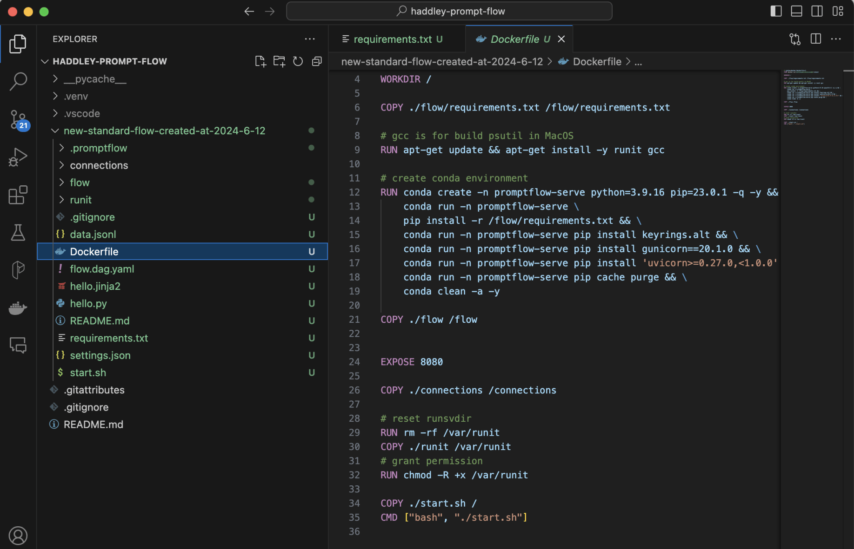Open the Search view in activity bar
The image size is (854, 549).
18,81
